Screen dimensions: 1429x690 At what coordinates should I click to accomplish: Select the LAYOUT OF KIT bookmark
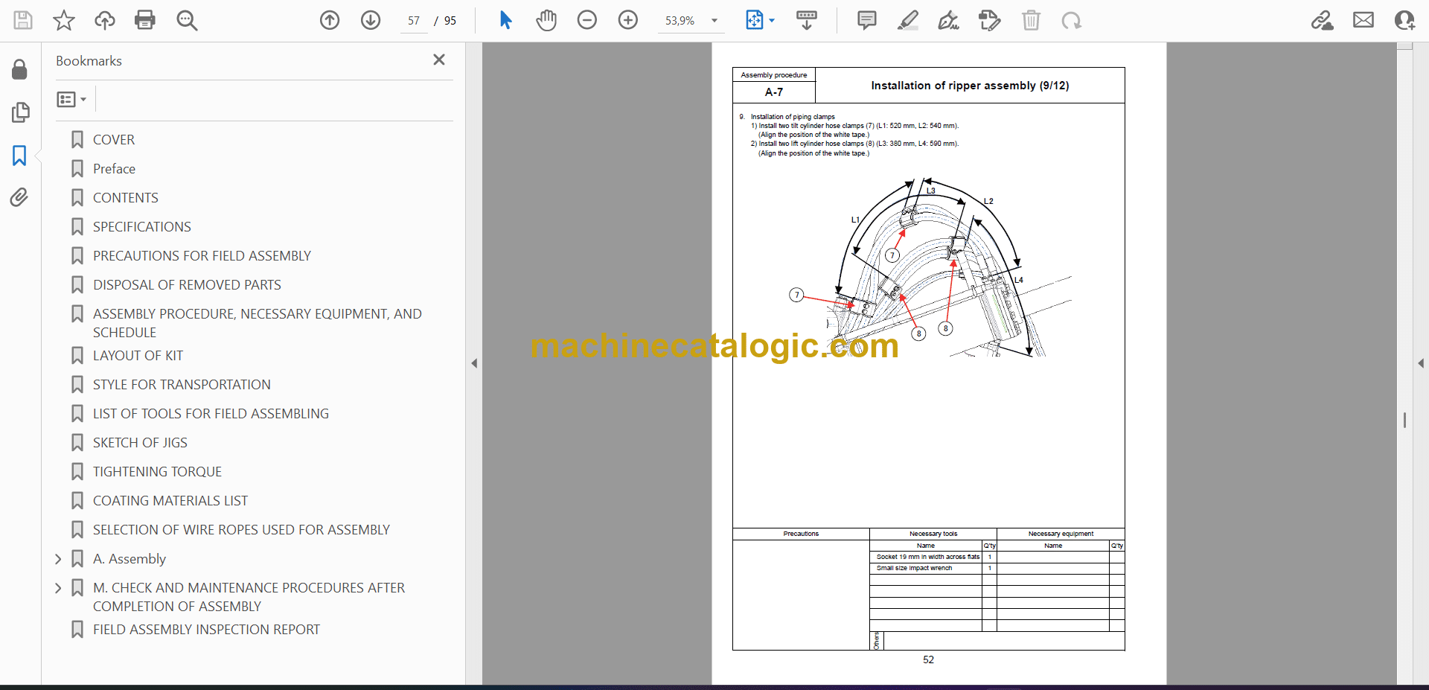tap(138, 356)
